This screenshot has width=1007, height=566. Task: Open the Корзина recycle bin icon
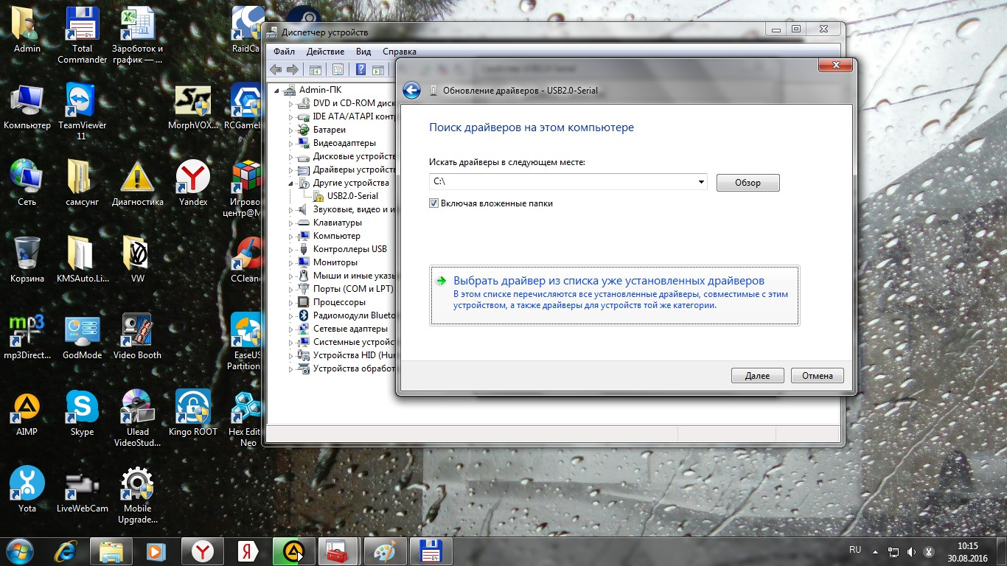click(27, 260)
